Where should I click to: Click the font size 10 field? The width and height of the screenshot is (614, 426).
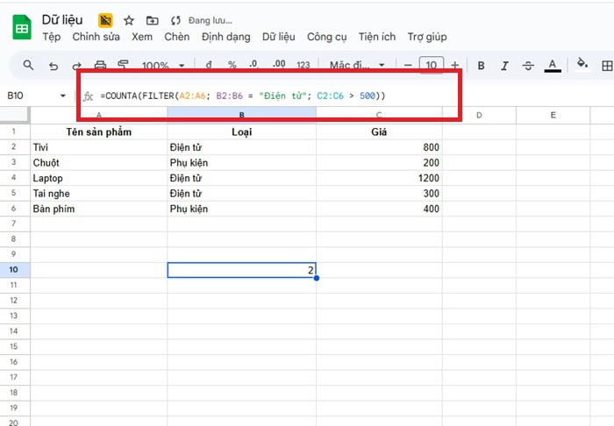click(432, 65)
